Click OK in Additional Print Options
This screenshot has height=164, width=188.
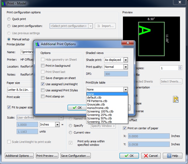pos(77,108)
